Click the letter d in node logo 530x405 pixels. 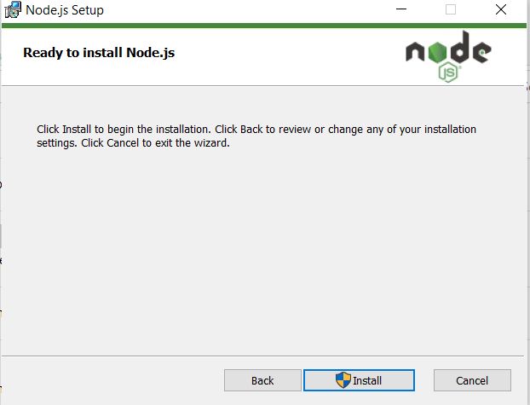point(459,47)
